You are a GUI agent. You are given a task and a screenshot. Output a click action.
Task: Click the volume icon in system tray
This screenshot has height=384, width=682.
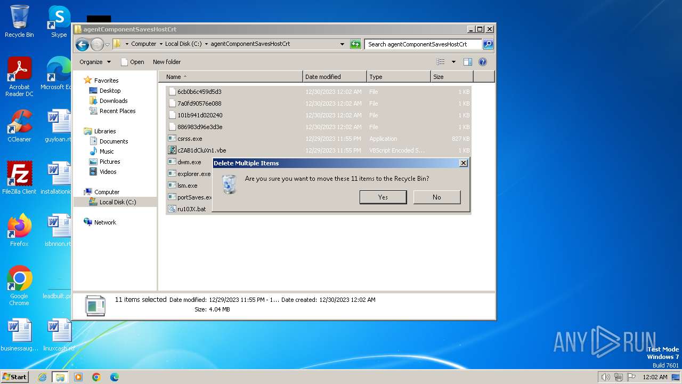tap(605, 377)
